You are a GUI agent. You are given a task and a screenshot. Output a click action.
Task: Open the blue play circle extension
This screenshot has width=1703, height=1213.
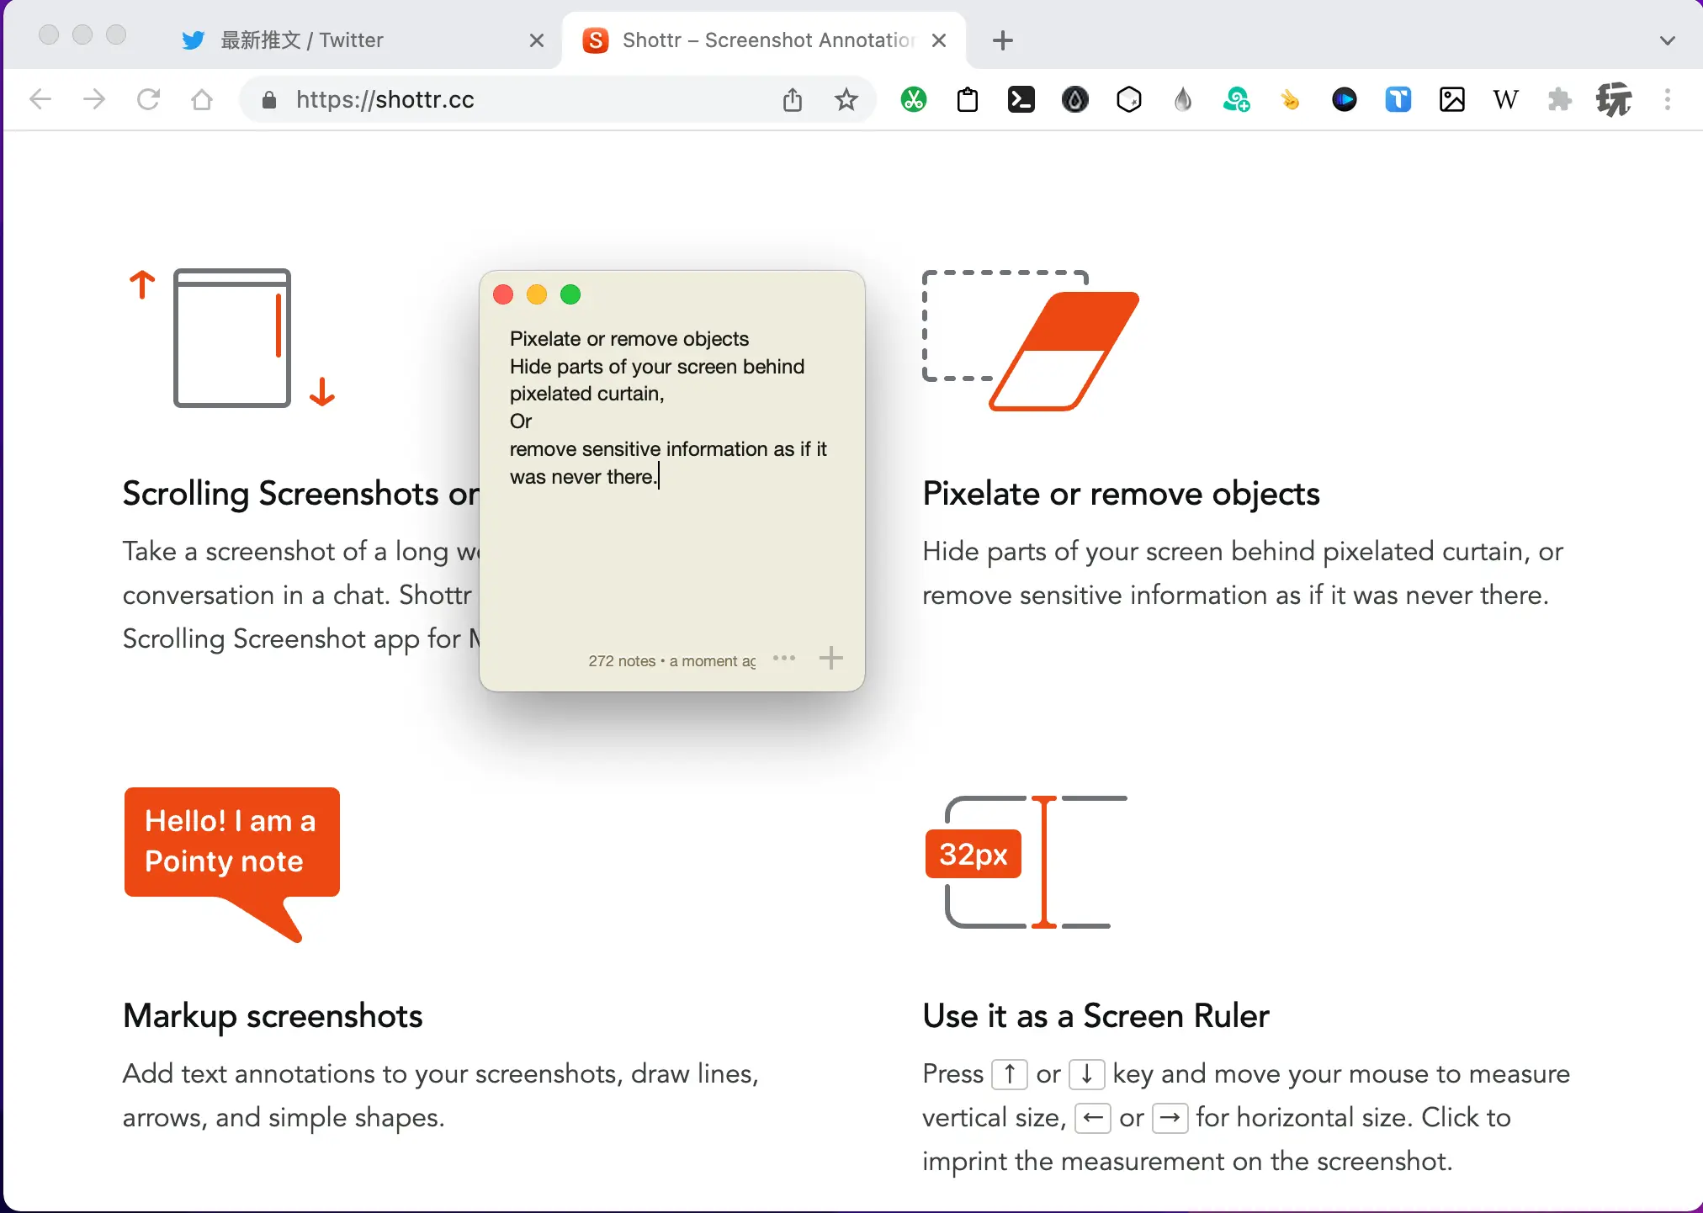(1345, 99)
